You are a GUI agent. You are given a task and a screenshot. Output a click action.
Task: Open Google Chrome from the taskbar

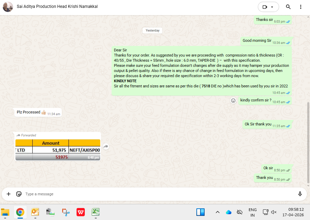click(20, 212)
